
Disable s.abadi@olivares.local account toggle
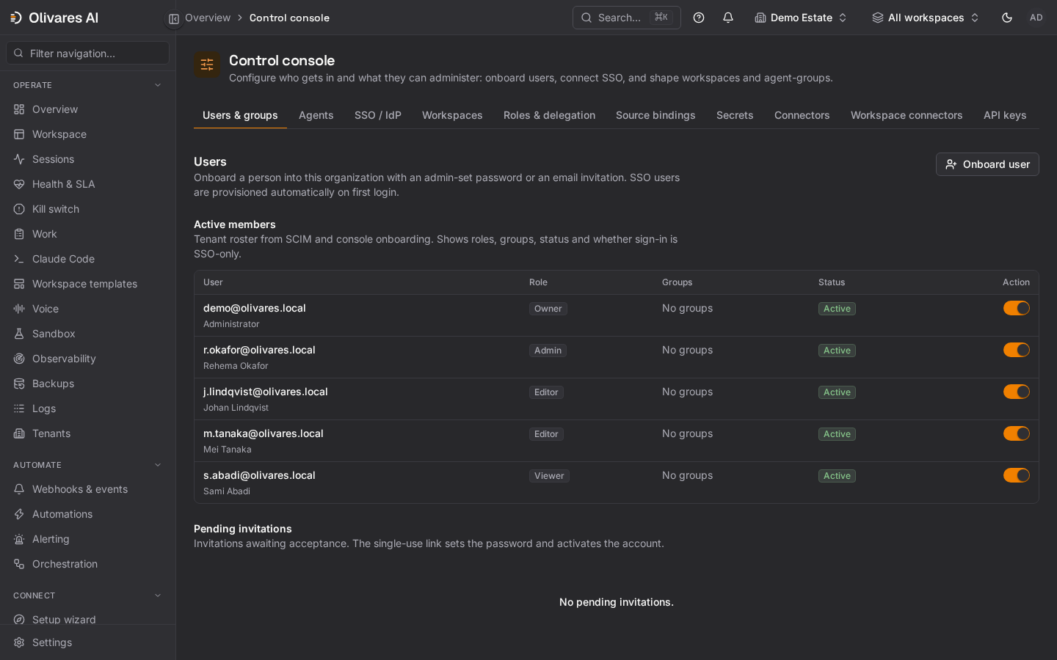click(1017, 475)
